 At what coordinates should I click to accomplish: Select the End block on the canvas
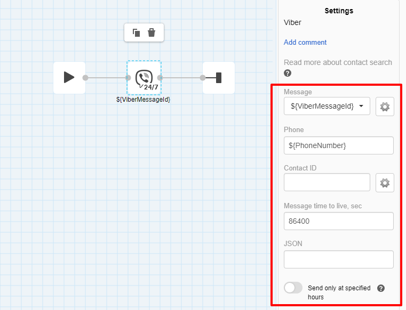(219, 78)
